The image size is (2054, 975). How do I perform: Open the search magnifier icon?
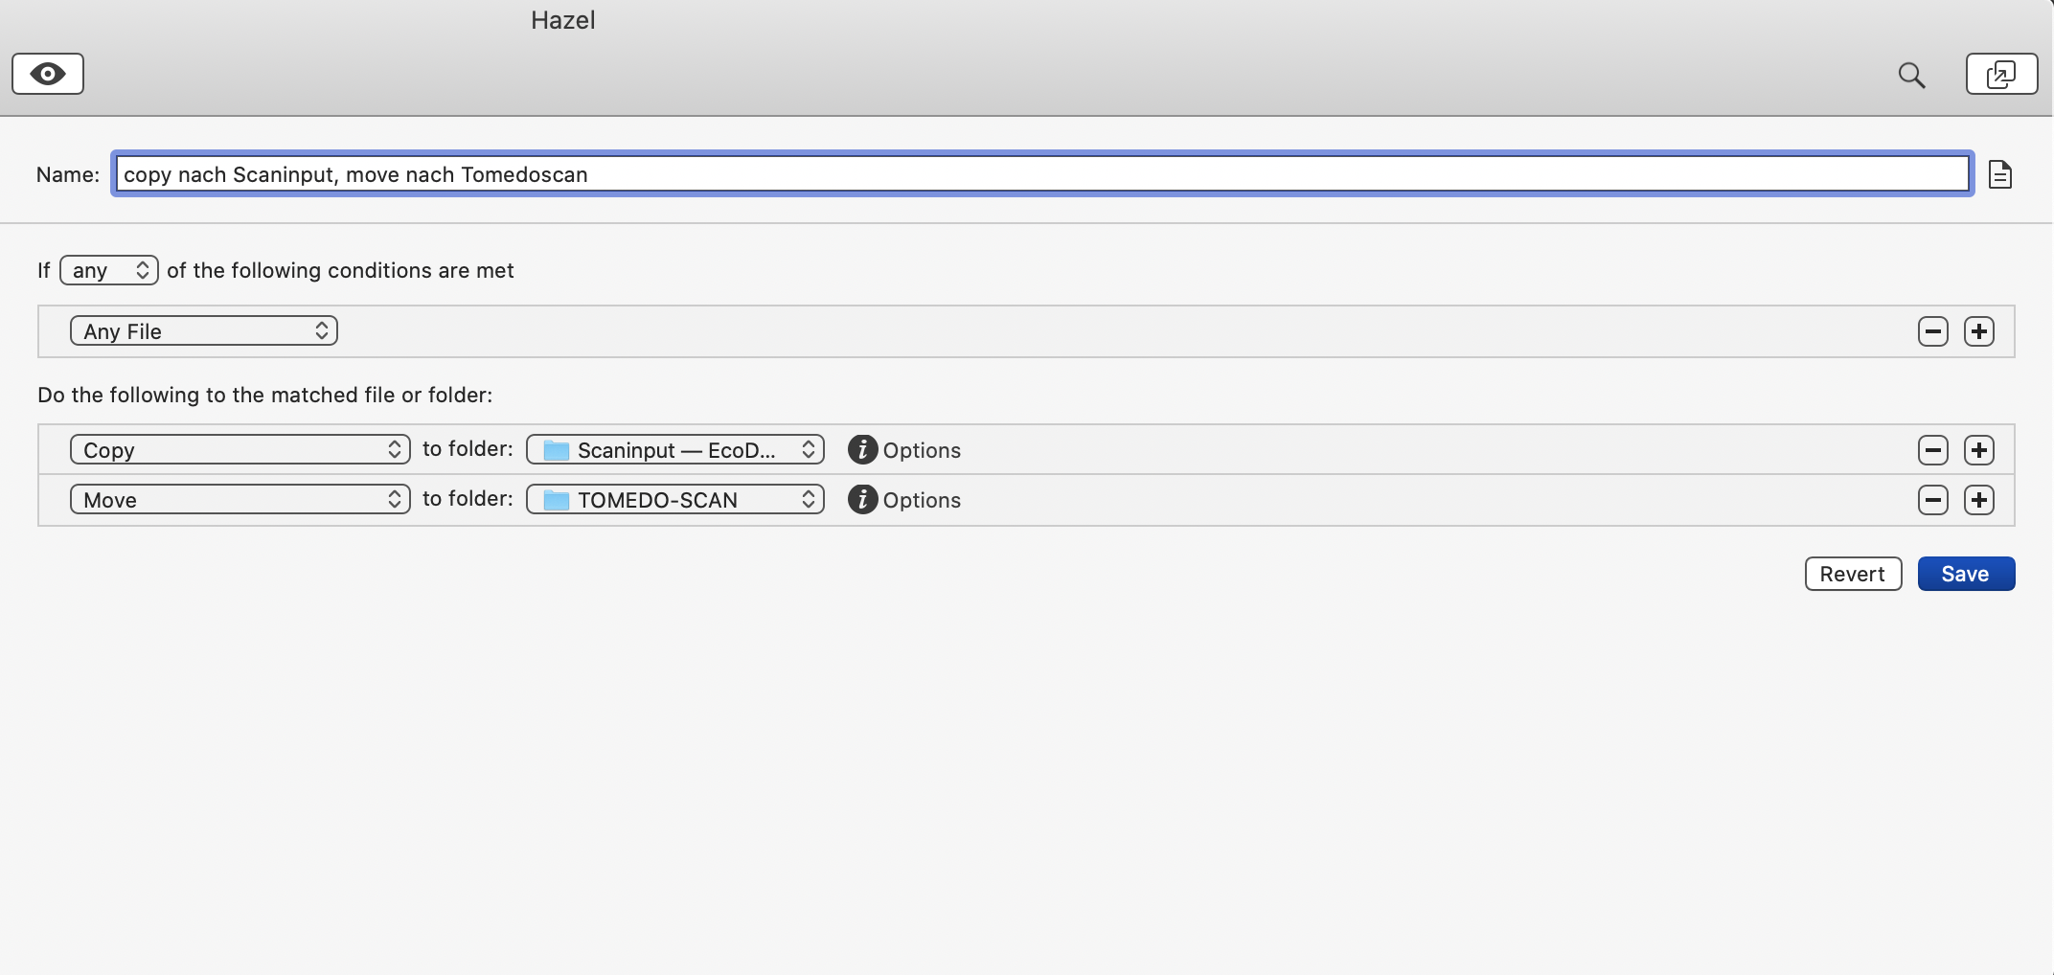coord(1911,75)
